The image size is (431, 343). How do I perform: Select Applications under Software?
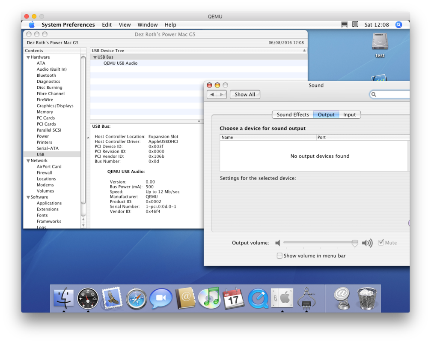coord(49,203)
